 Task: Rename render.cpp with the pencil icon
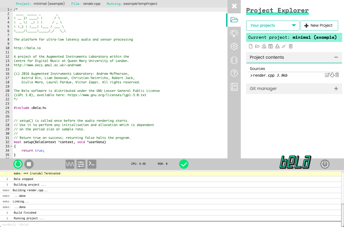coord(327,75)
